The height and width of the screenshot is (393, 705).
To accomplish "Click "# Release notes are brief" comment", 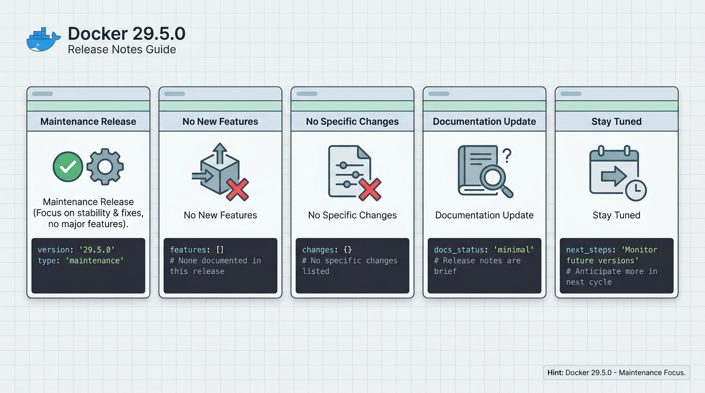I will (x=478, y=266).
